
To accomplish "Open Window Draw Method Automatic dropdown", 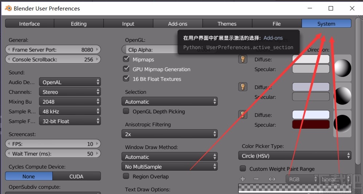I will (x=169, y=157).
